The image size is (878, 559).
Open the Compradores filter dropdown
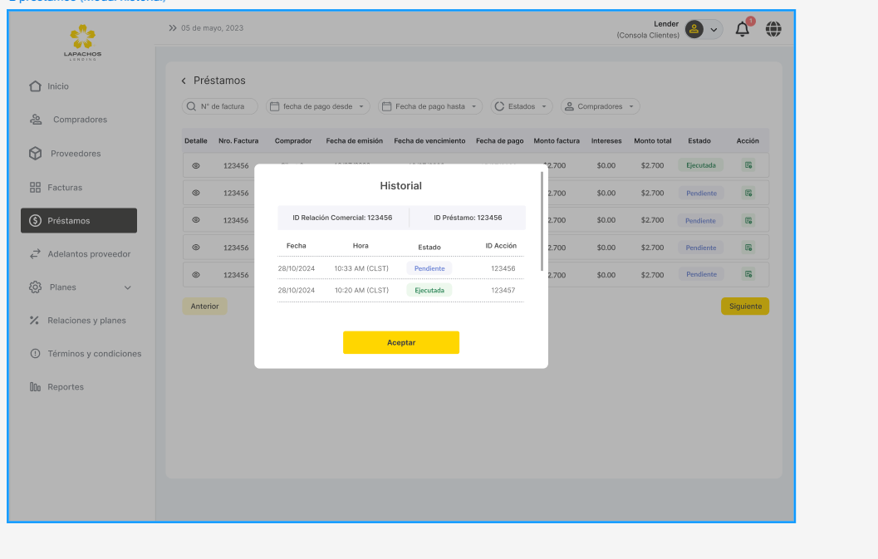600,106
